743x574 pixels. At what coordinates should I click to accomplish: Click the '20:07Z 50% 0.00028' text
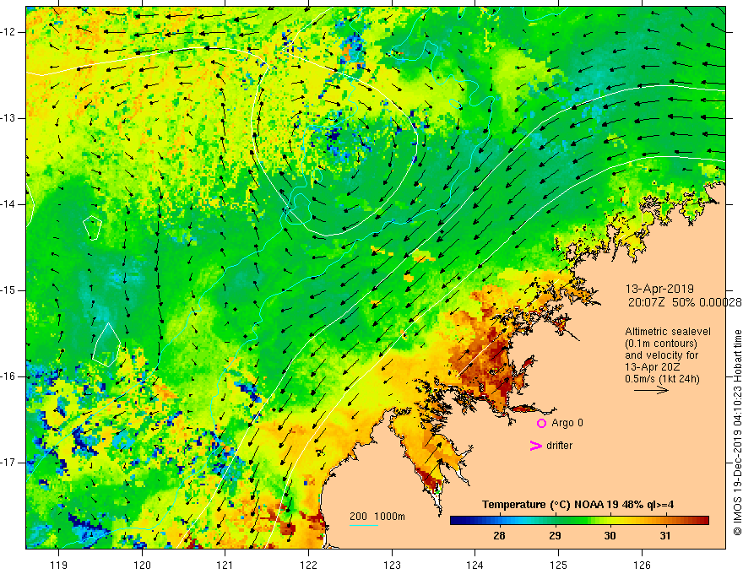(685, 302)
